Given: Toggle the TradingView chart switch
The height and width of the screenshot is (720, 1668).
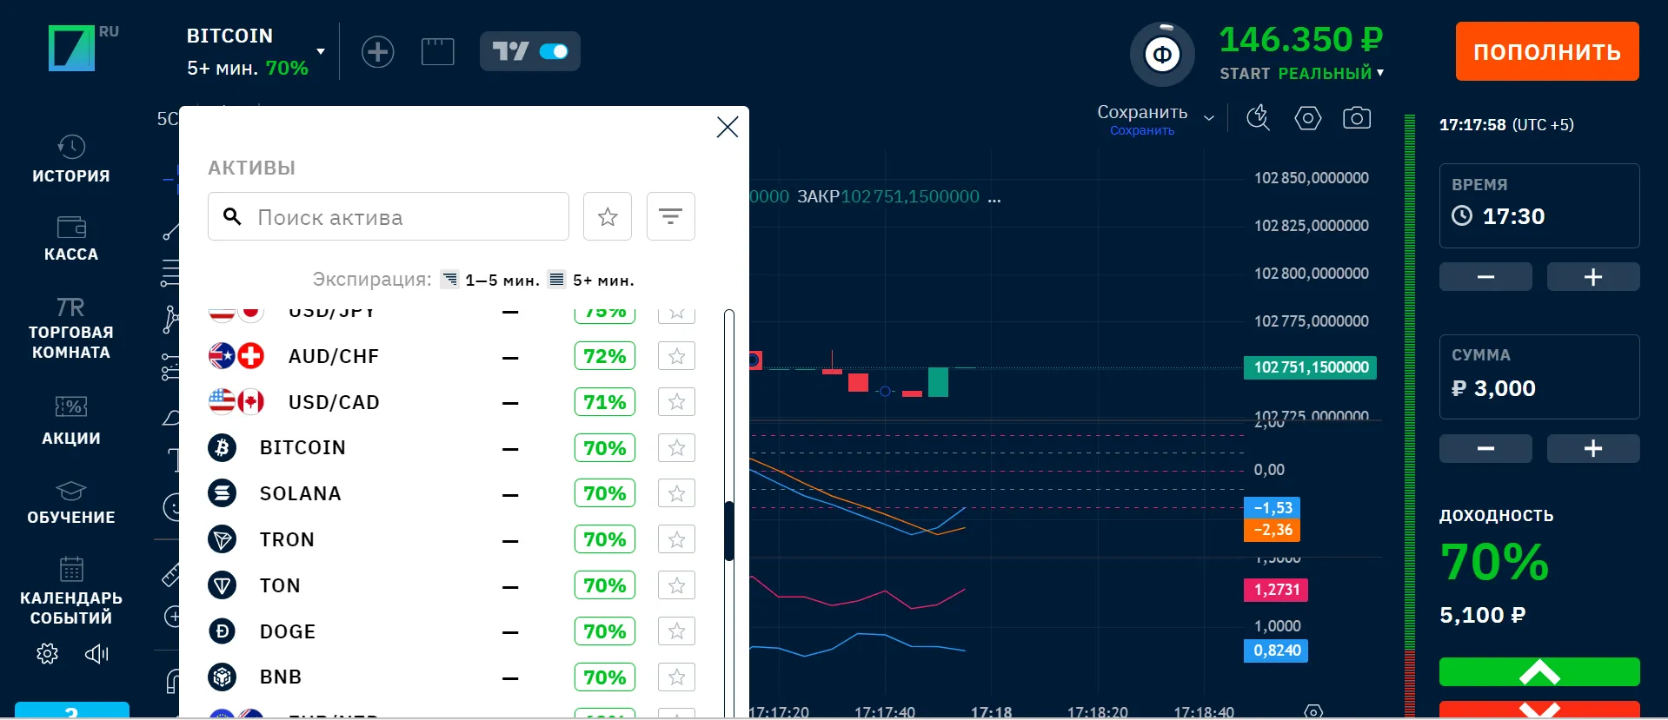Looking at the screenshot, I should pyautogui.click(x=553, y=52).
